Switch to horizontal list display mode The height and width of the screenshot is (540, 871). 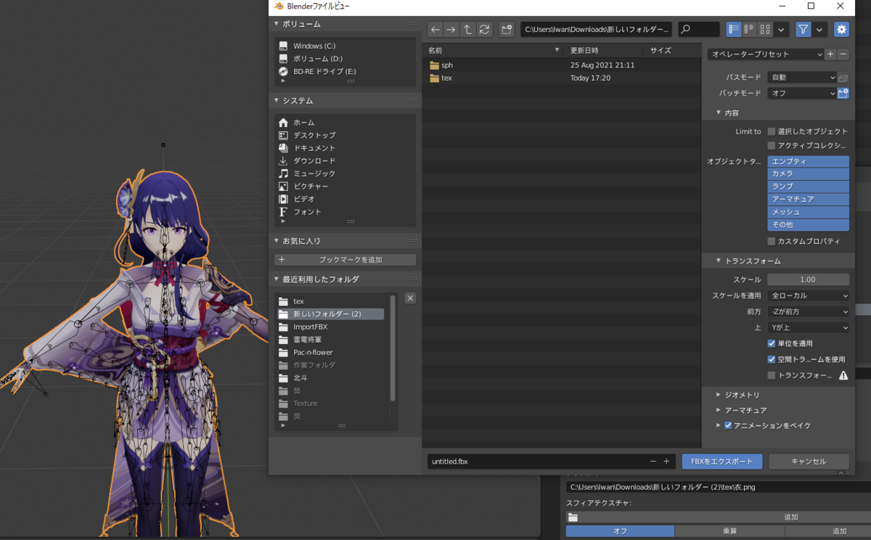click(x=749, y=30)
